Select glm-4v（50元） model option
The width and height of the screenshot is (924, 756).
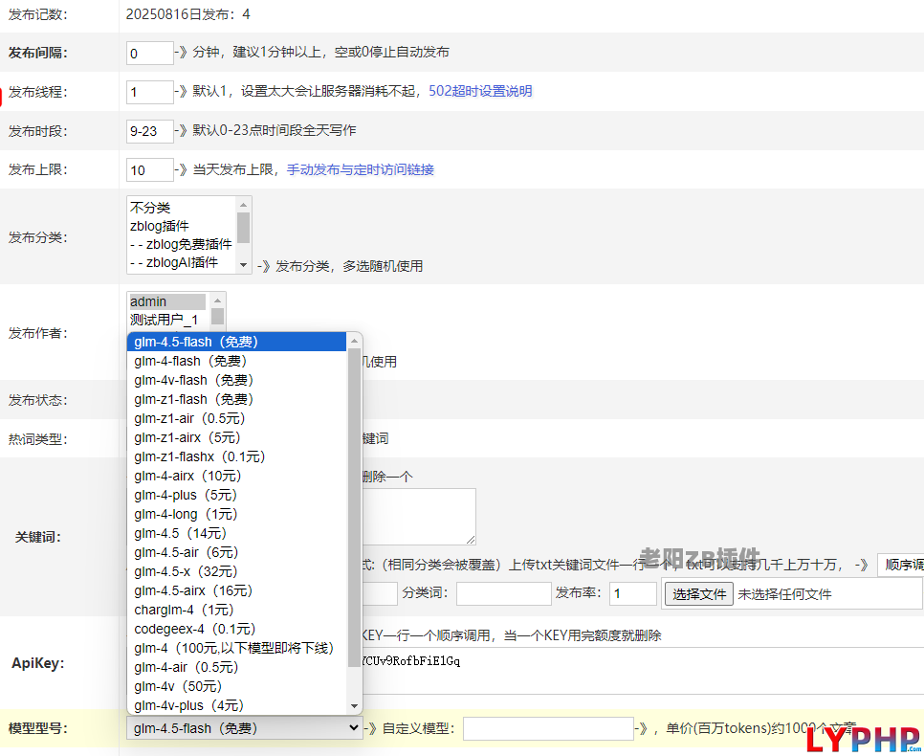[236, 687]
